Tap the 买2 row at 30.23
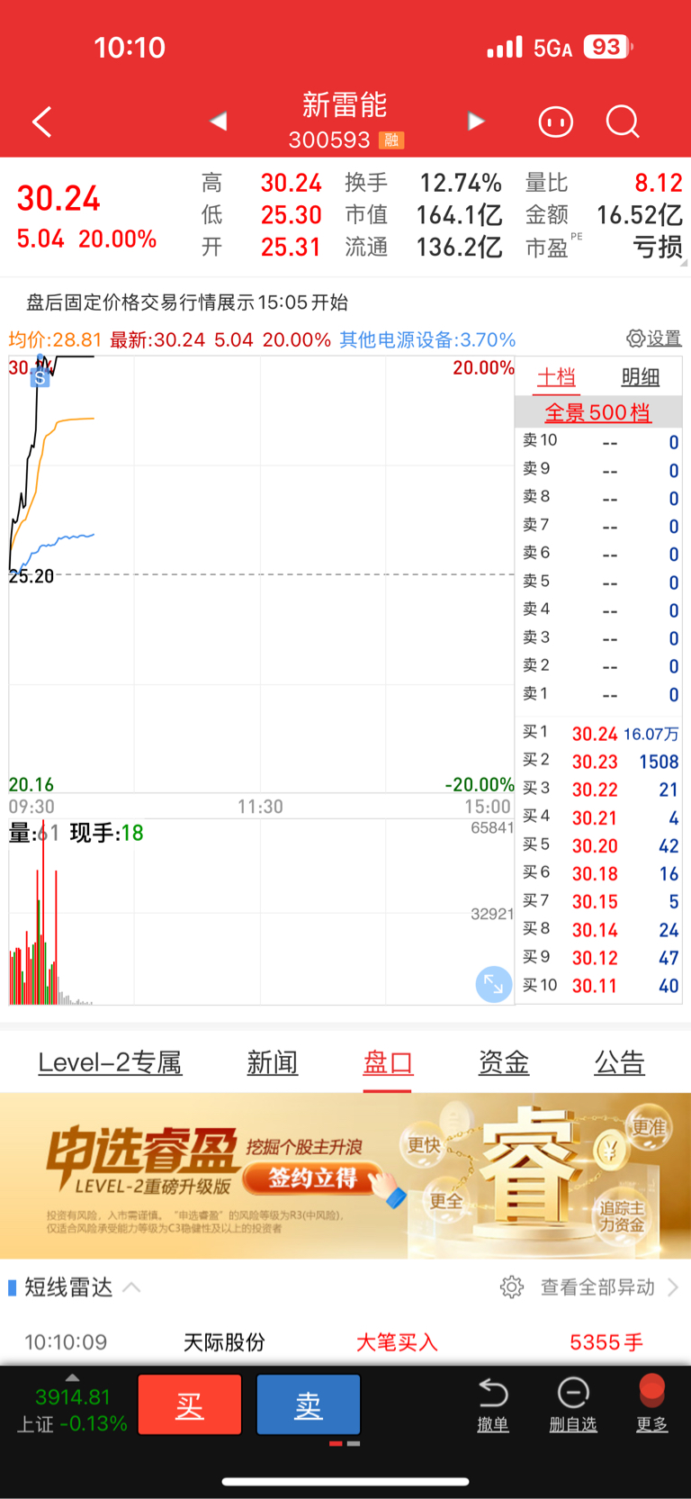691x1499 pixels. point(599,762)
